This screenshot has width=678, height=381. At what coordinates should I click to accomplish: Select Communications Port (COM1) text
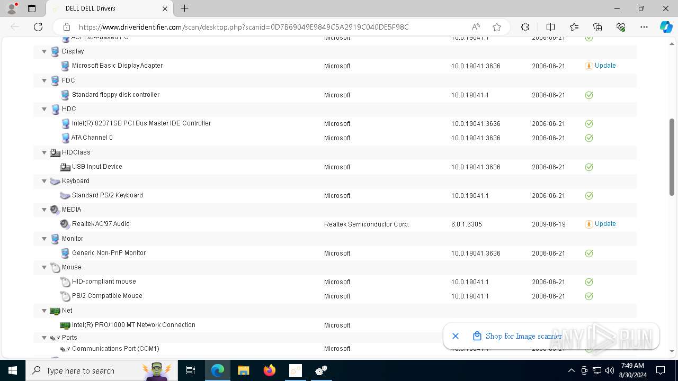[x=115, y=349]
